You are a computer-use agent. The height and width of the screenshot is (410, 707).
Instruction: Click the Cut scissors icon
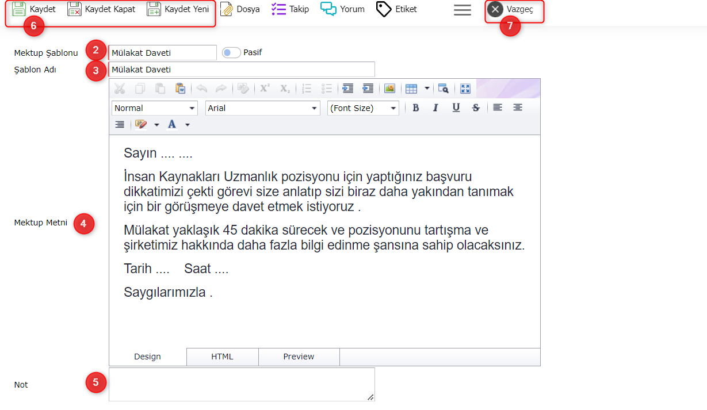coord(120,89)
